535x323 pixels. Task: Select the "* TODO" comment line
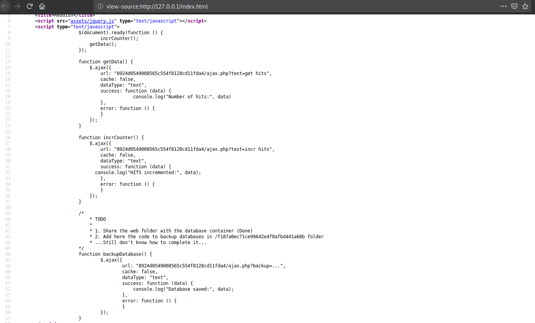pyautogui.click(x=98, y=219)
